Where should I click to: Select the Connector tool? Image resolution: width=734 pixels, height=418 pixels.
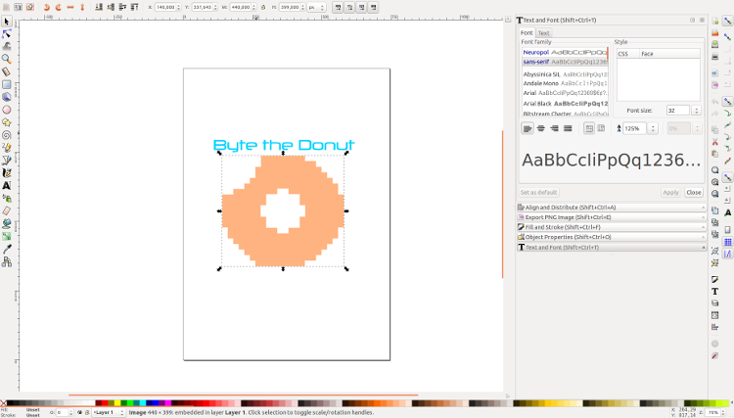(7, 262)
